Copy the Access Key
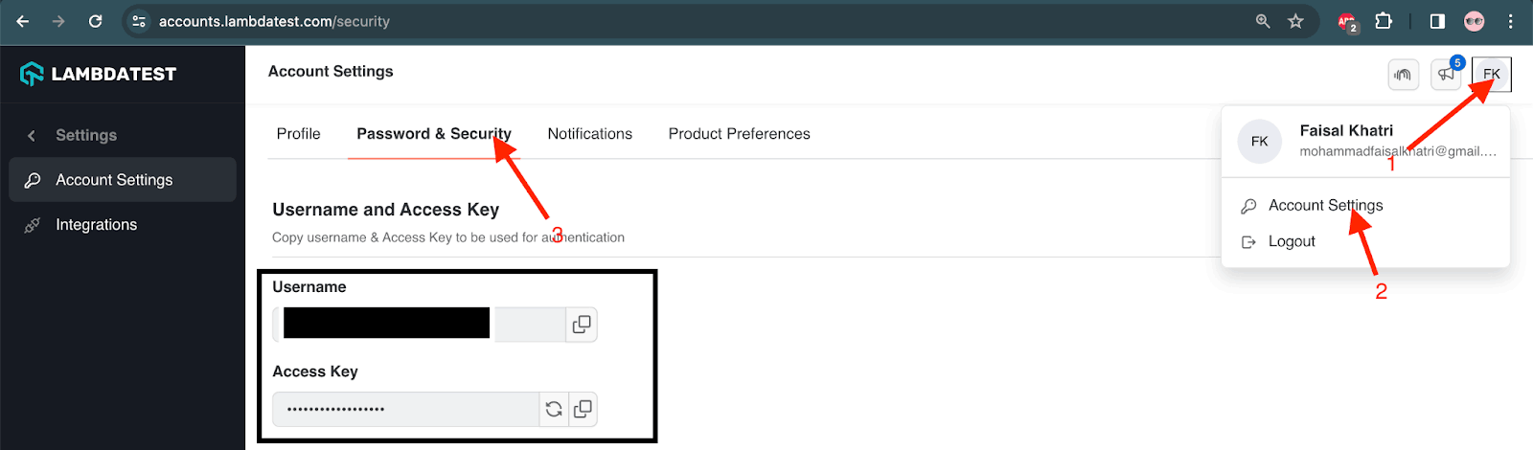This screenshot has height=450, width=1533. click(583, 409)
